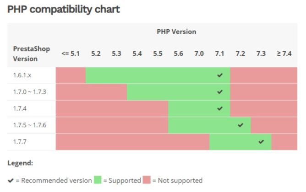Click the checkmark in the 1.7.7 row
The width and height of the screenshot is (306, 192).
(261, 142)
